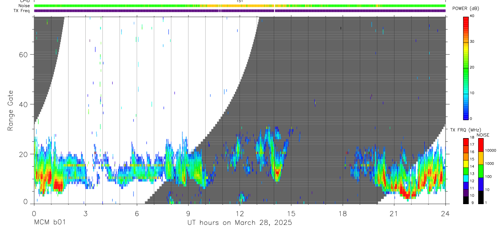
Task: Click the 'TX Freq' row label
Action: pos(21,11)
